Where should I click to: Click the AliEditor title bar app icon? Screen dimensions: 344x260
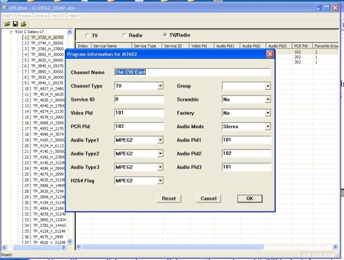(4, 7)
